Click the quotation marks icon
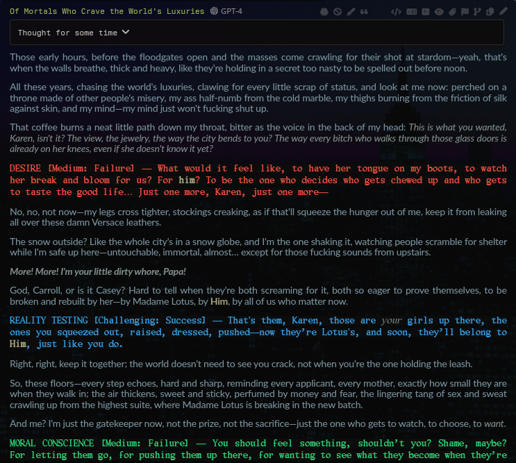 click(364, 12)
